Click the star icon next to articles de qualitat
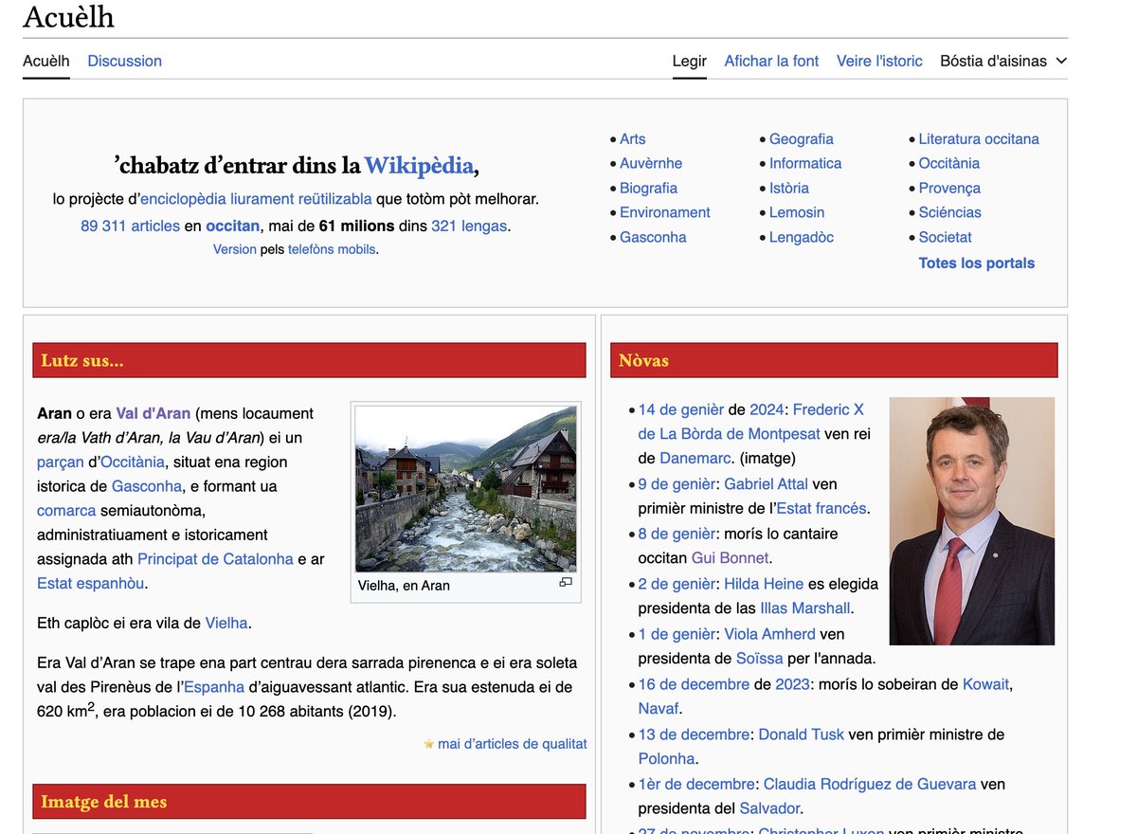 click(x=428, y=744)
